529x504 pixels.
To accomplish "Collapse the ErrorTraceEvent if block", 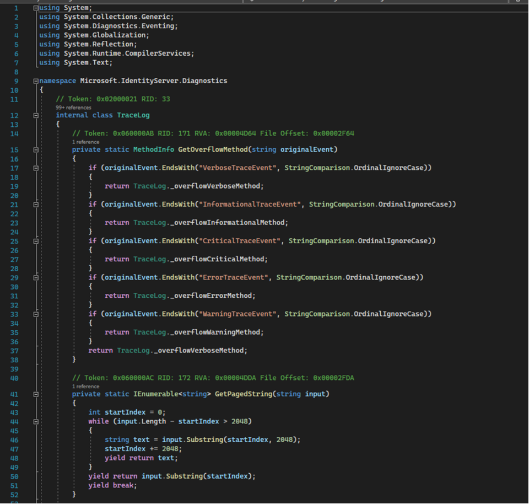I will click(x=35, y=277).
